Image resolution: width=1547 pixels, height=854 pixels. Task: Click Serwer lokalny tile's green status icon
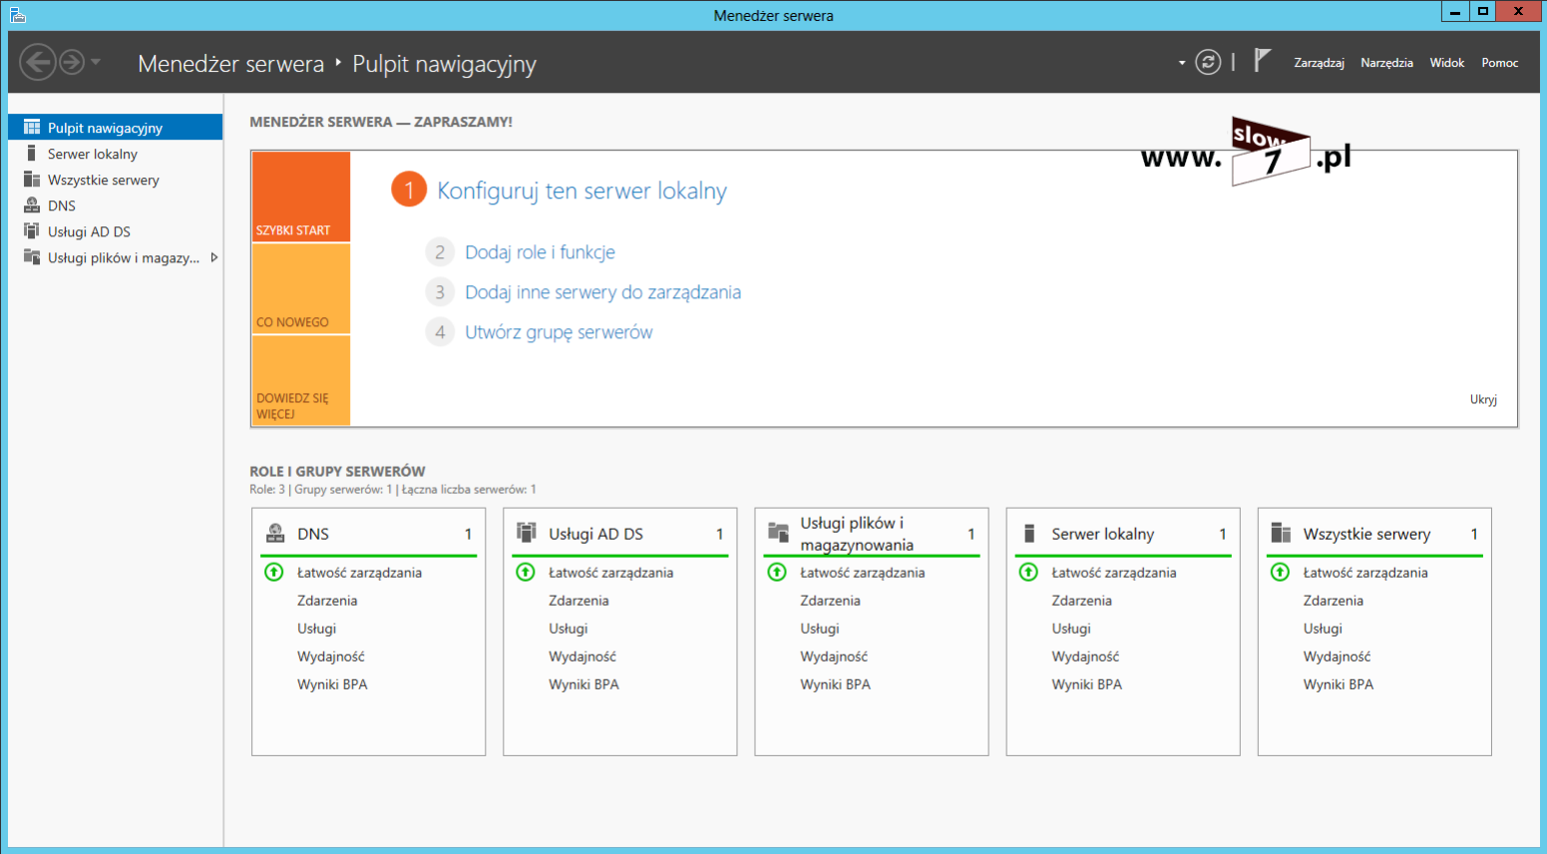click(1028, 572)
